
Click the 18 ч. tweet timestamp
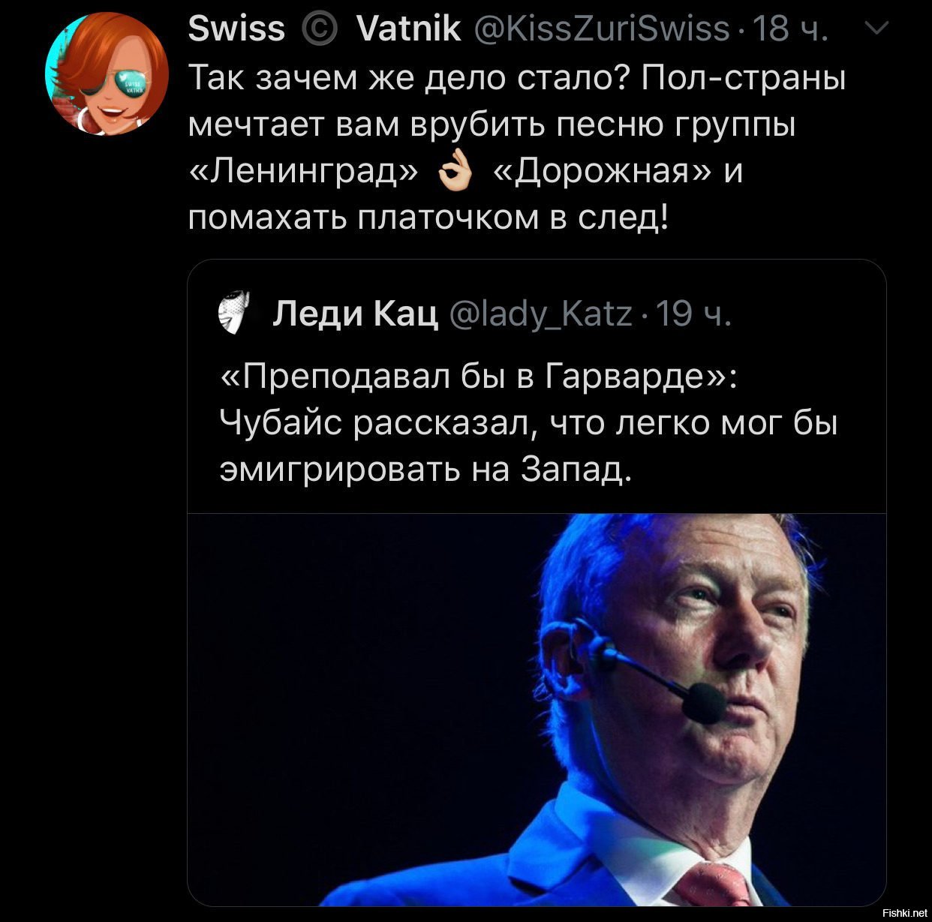coord(787,29)
